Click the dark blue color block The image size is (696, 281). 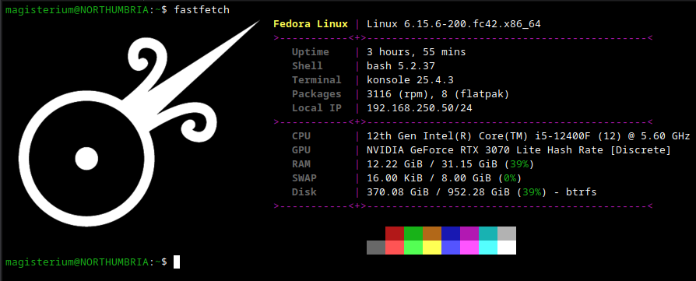451,234
